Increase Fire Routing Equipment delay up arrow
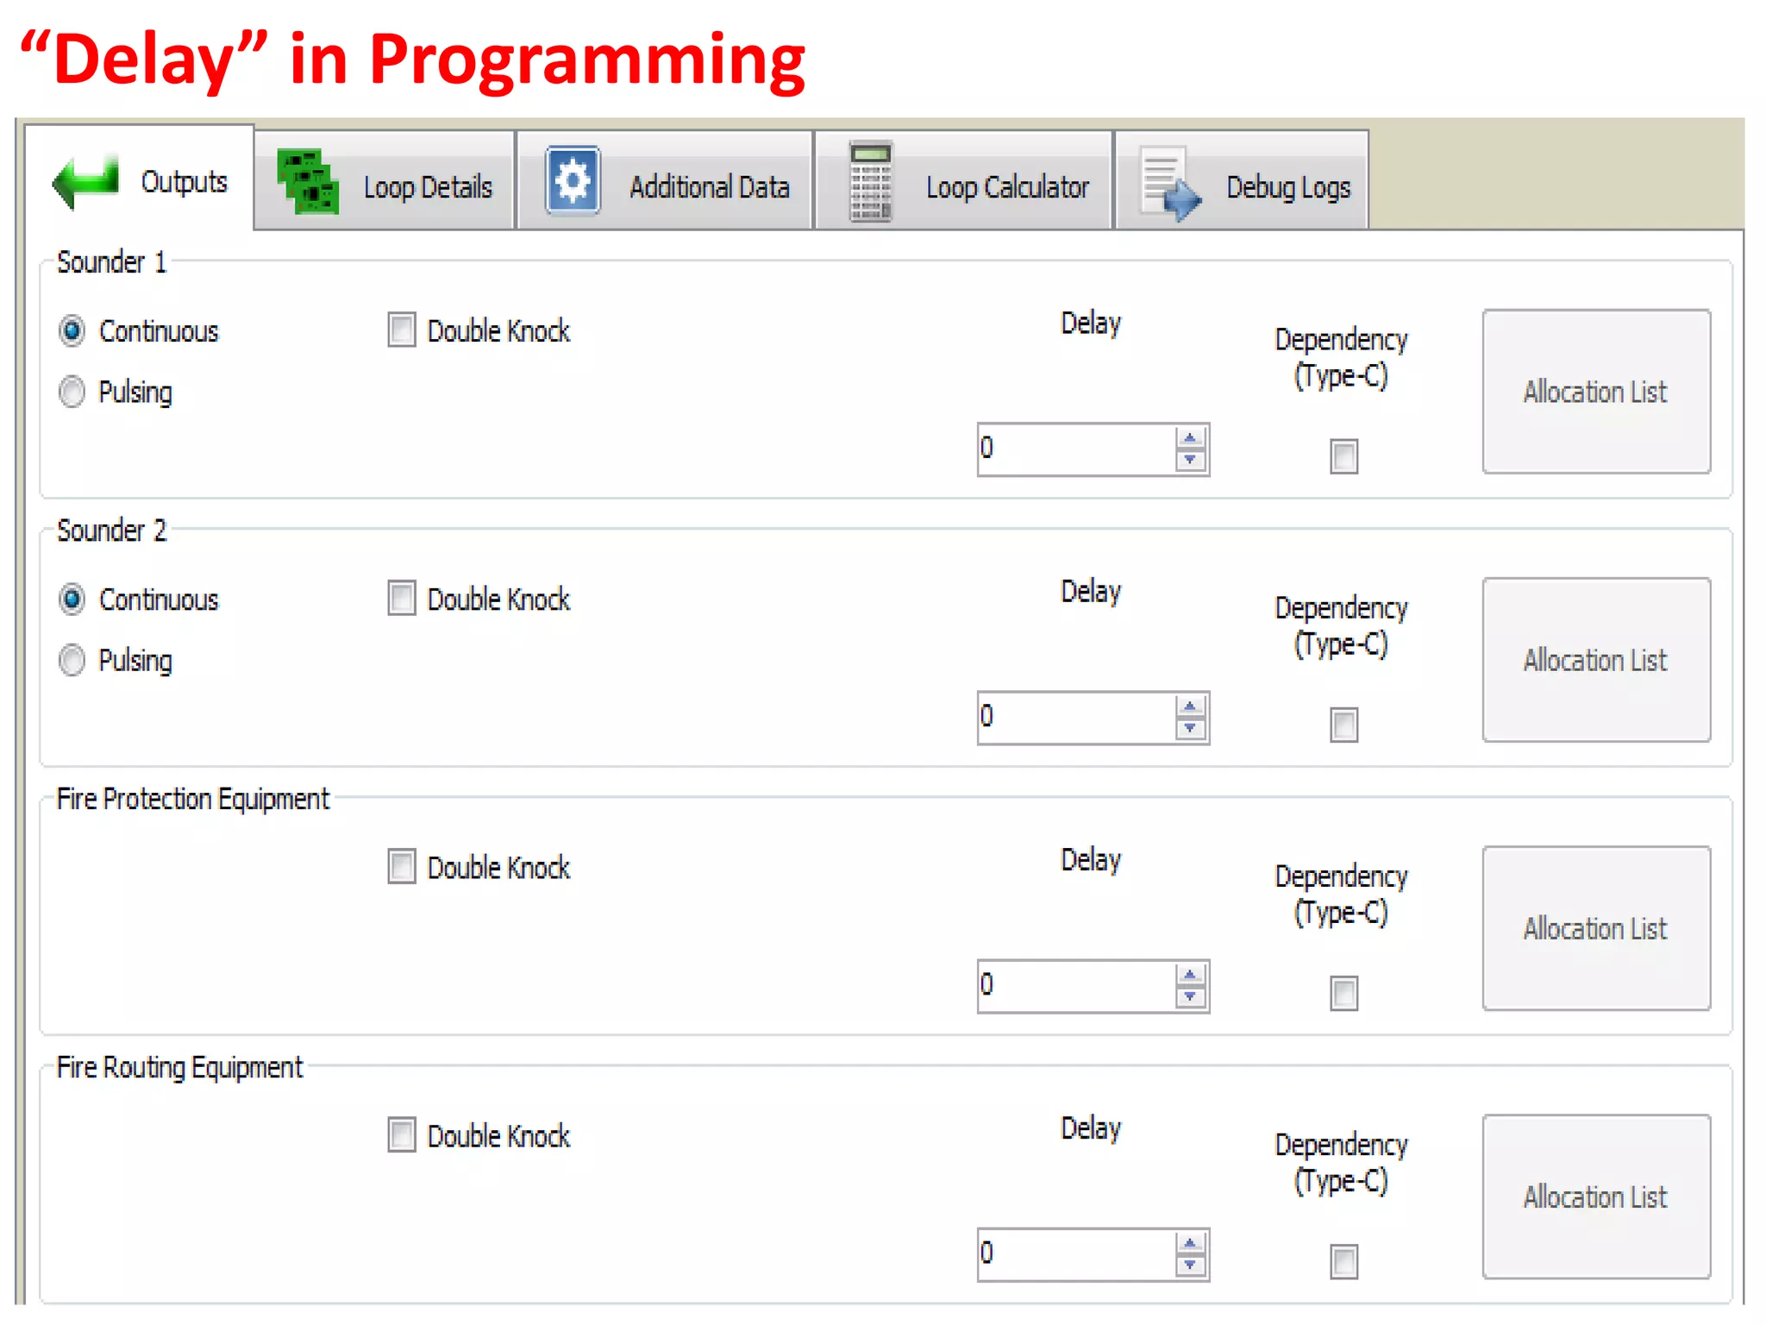This screenshot has height=1325, width=1766. click(x=1190, y=1243)
